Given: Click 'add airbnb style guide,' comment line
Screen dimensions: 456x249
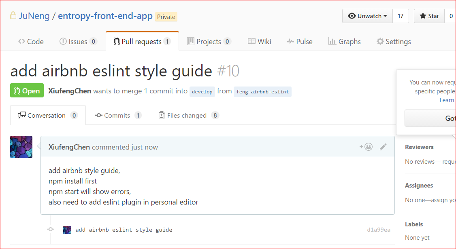Looking at the screenshot, I should (84, 171).
